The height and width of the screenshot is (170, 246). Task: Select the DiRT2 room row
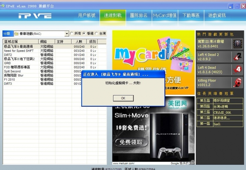coord(50,55)
